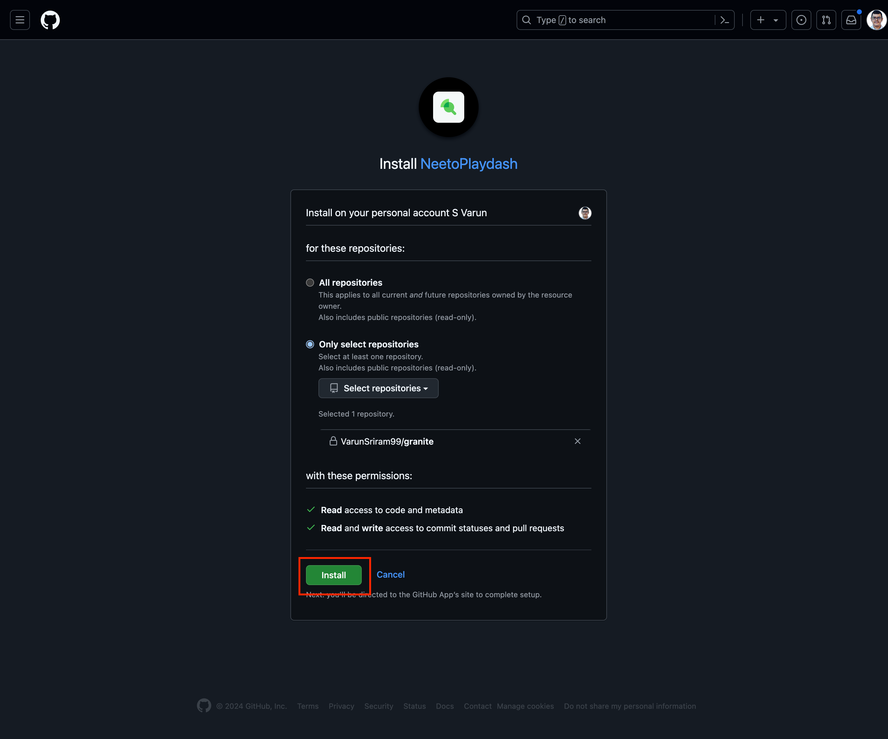Image resolution: width=888 pixels, height=739 pixels.
Task: Select the All repositories radio option
Action: pyautogui.click(x=310, y=282)
